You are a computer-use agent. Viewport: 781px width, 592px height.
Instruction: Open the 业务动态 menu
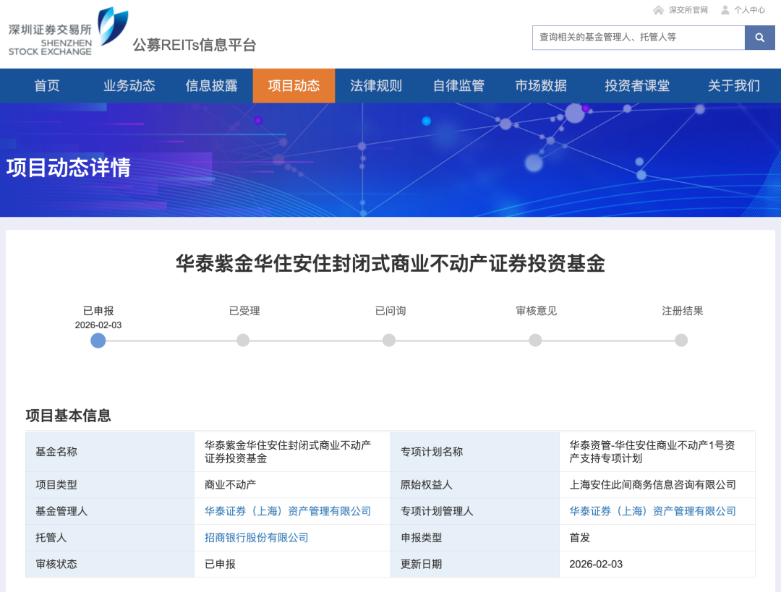click(129, 85)
